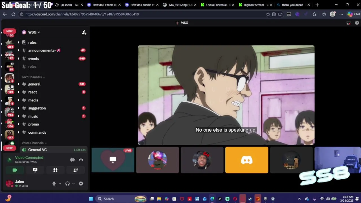The image size is (361, 203).
Task: Select the General VC voice channel
Action: coord(53,150)
